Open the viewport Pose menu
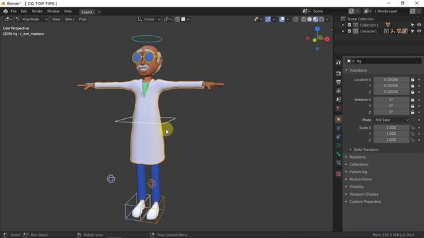This screenshot has width=424, height=238. click(82, 19)
